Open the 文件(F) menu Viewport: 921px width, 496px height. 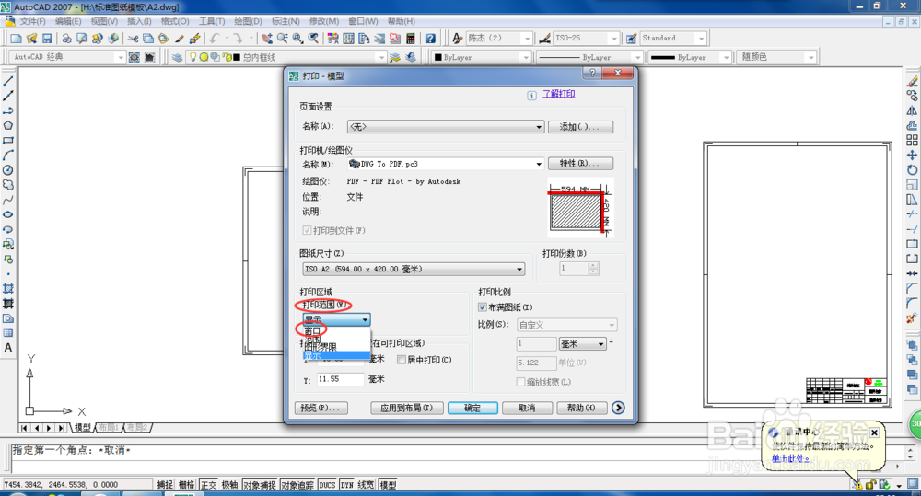click(32, 21)
